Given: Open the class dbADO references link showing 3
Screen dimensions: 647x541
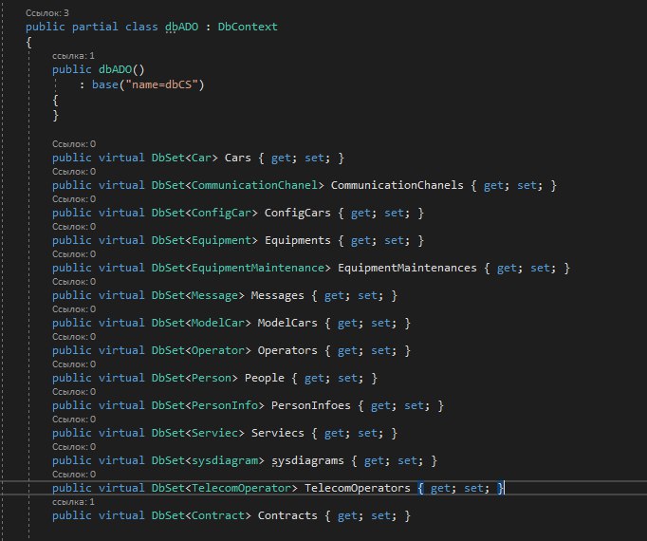Looking at the screenshot, I should [47, 13].
